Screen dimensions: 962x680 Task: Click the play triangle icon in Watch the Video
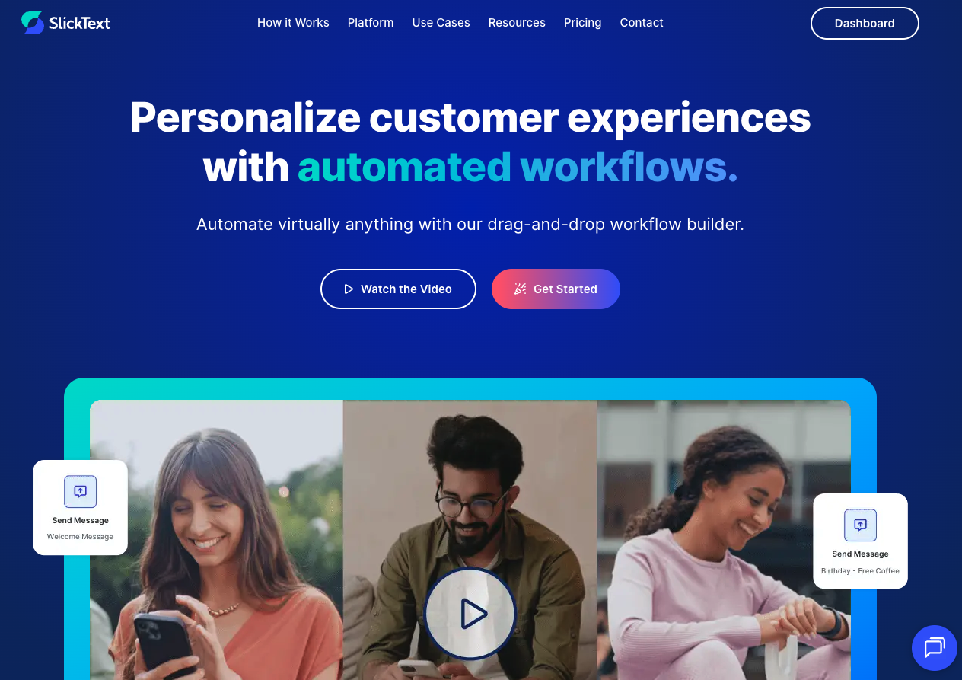tap(349, 289)
